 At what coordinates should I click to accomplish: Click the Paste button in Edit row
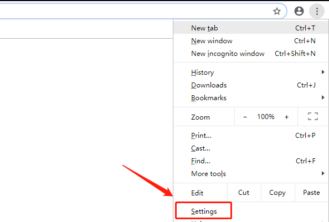[x=312, y=193]
